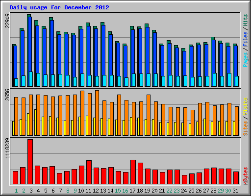Click day label '27' on the x-axis
Screen dimensions: 251x196
click(206, 191)
